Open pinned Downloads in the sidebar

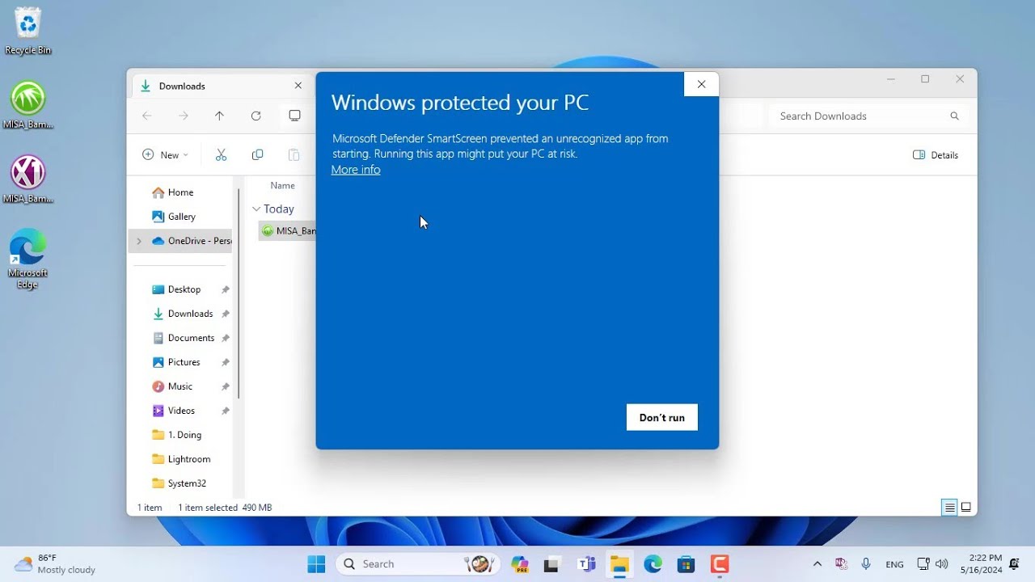pyautogui.click(x=191, y=314)
